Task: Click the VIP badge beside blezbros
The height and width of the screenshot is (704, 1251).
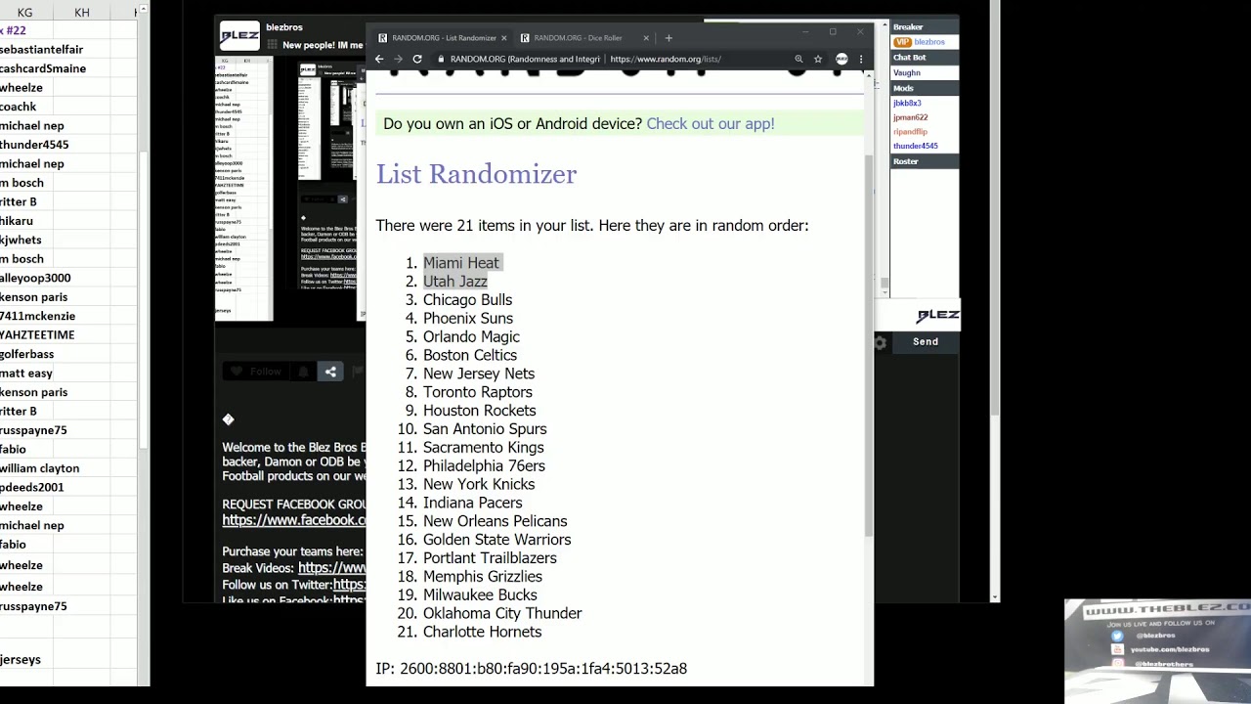Action: pos(902,42)
